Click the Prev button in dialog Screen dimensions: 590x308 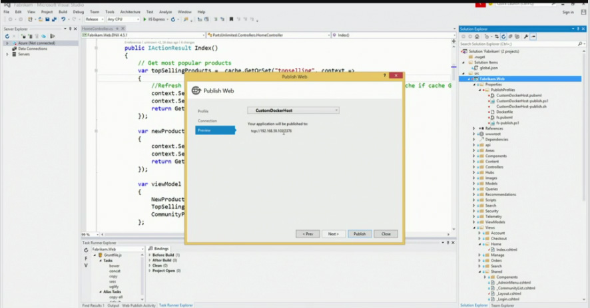[x=307, y=234]
